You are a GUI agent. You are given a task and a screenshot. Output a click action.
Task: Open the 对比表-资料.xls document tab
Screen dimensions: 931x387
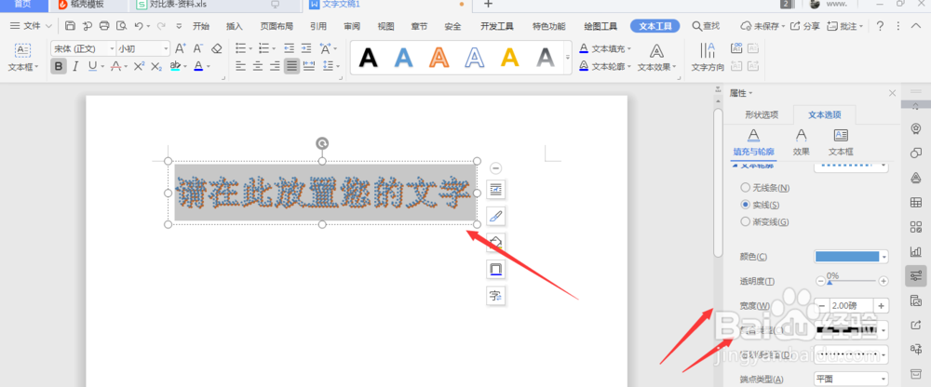178,4
